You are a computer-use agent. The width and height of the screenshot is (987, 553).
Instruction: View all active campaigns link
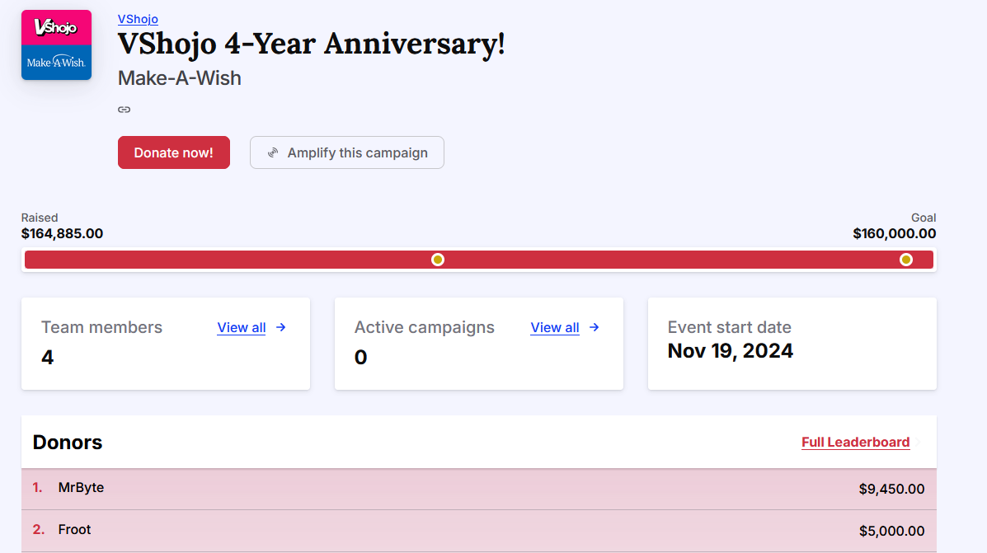click(x=554, y=328)
